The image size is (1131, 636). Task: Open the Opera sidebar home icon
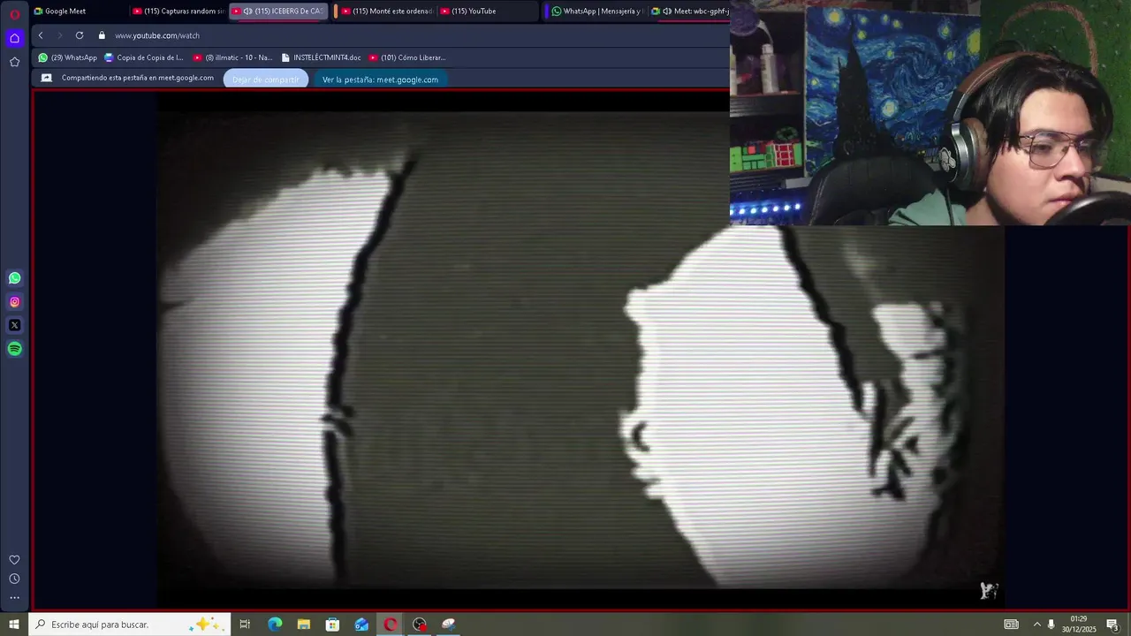pyautogui.click(x=14, y=38)
